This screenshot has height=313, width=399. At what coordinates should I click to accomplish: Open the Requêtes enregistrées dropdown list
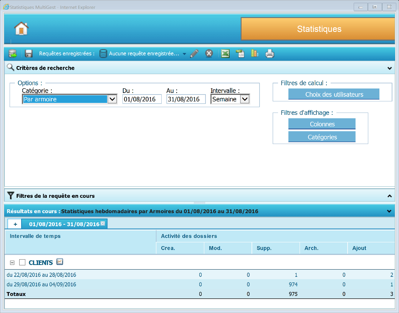pyautogui.click(x=184, y=54)
